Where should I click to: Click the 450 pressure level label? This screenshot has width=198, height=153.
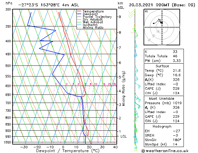pos(9,54)
